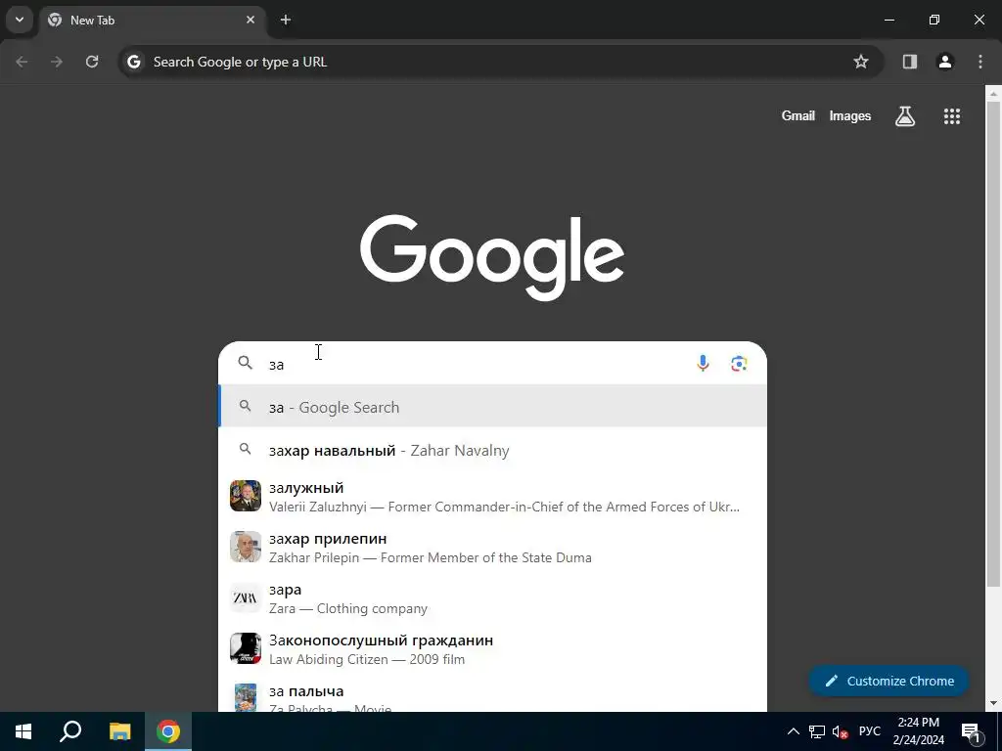Restore down the Chrome window
The height and width of the screenshot is (751, 1002).
pos(934,20)
